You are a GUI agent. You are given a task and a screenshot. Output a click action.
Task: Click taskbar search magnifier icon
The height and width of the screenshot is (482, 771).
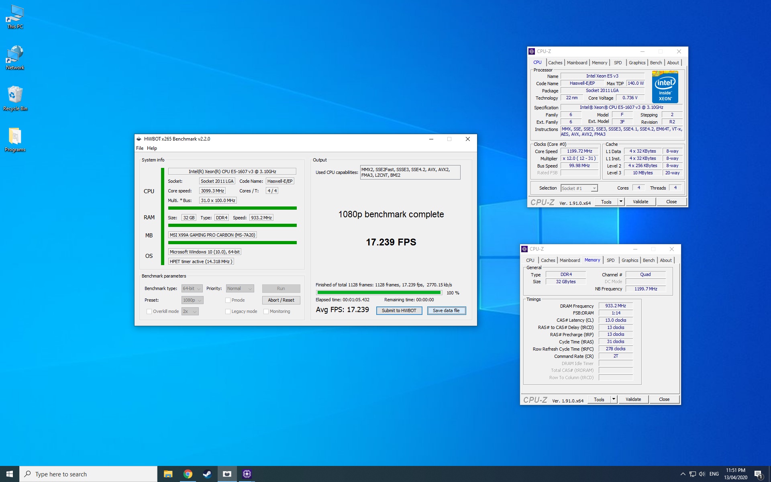pos(28,474)
